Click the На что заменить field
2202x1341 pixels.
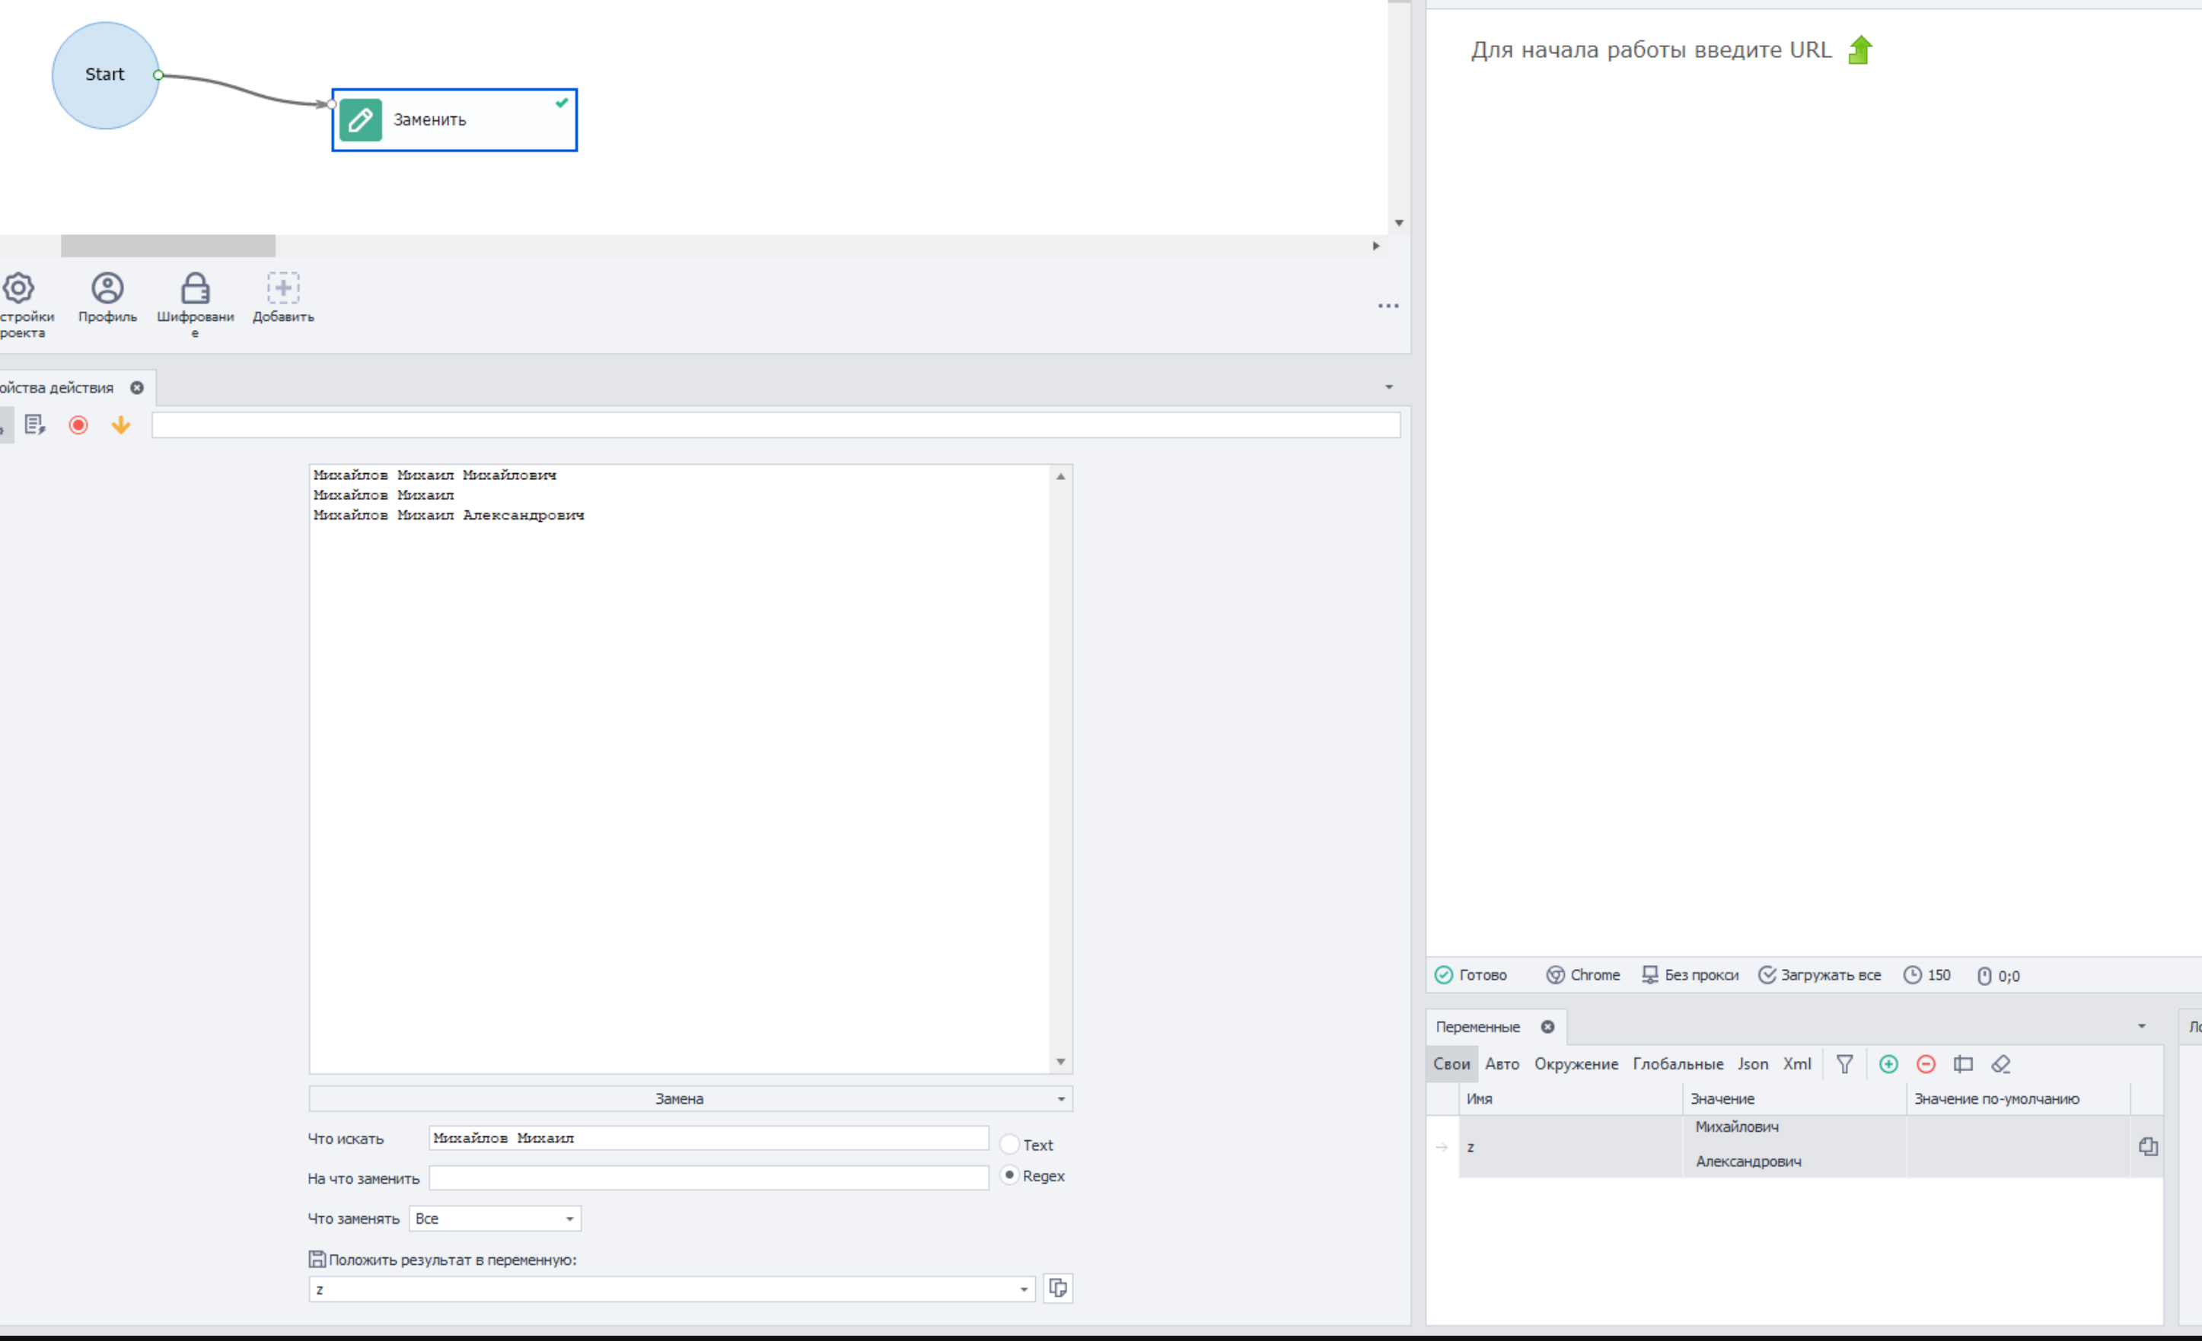708,1178
